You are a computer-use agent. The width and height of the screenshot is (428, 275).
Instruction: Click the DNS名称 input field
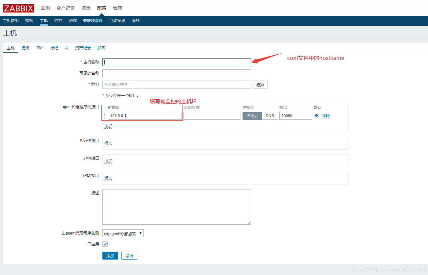pos(212,116)
